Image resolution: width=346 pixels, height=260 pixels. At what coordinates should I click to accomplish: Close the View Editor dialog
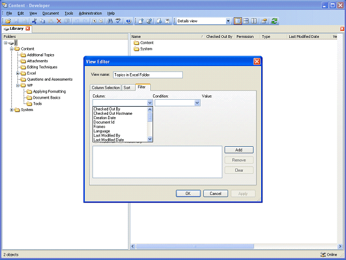coord(257,61)
